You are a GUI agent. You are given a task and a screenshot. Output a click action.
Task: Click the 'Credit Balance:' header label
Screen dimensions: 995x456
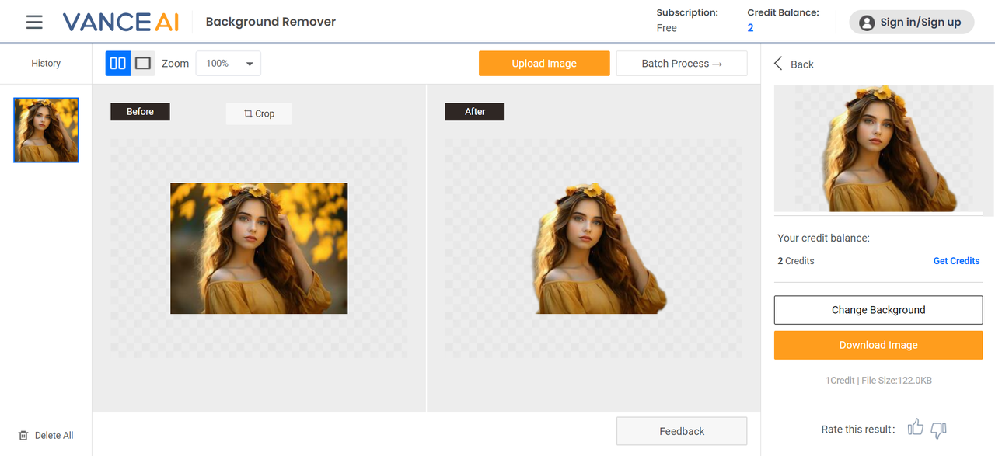[x=783, y=12]
